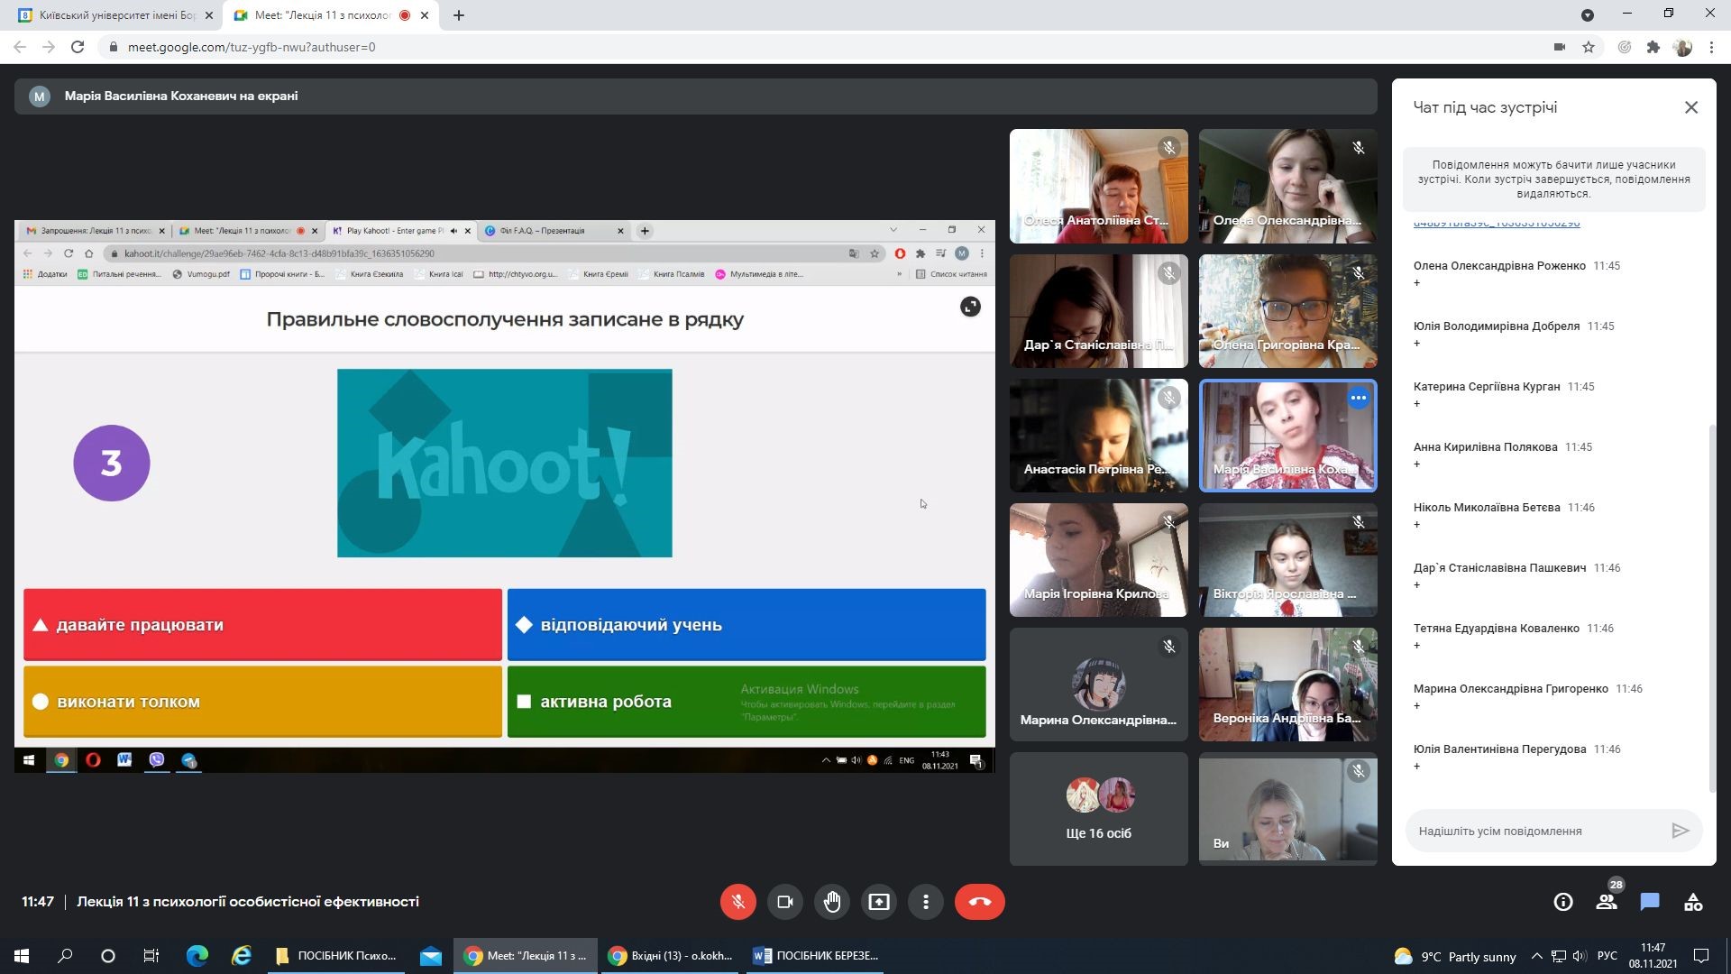Show hidden system tray icons

click(1536, 956)
